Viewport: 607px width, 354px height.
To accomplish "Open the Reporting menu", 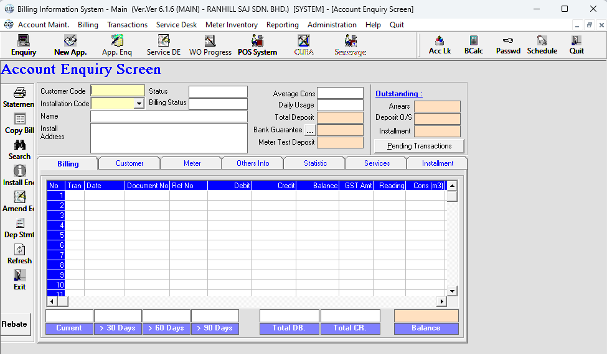I will (283, 25).
